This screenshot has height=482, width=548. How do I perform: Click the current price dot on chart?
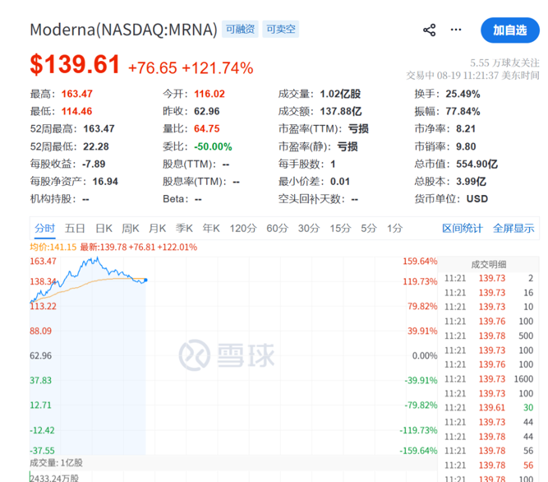click(x=145, y=280)
